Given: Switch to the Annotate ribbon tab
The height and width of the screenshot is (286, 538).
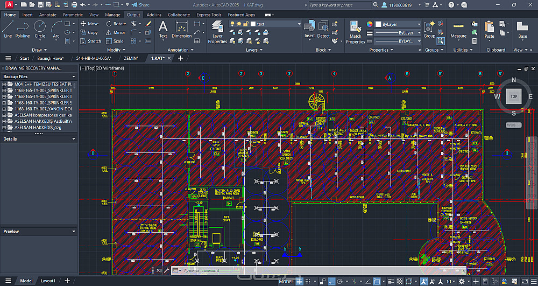Looking at the screenshot, I should pyautogui.click(x=47, y=15).
